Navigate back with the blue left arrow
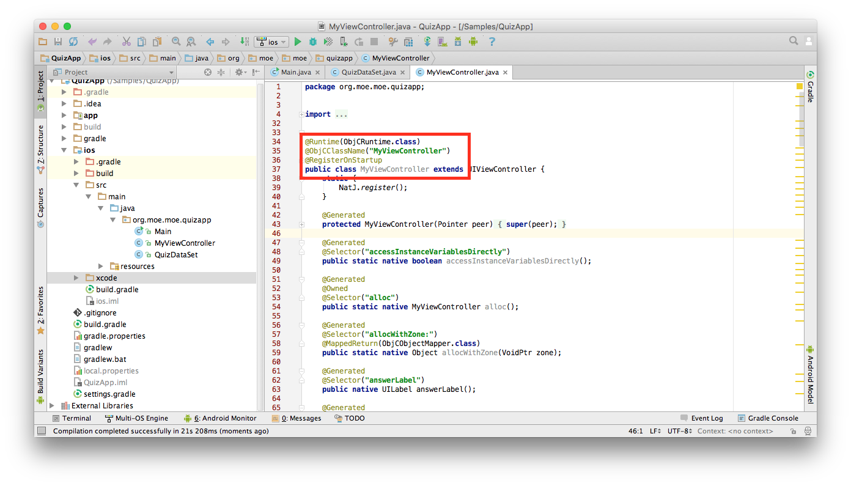Image resolution: width=851 pixels, height=486 pixels. [210, 42]
